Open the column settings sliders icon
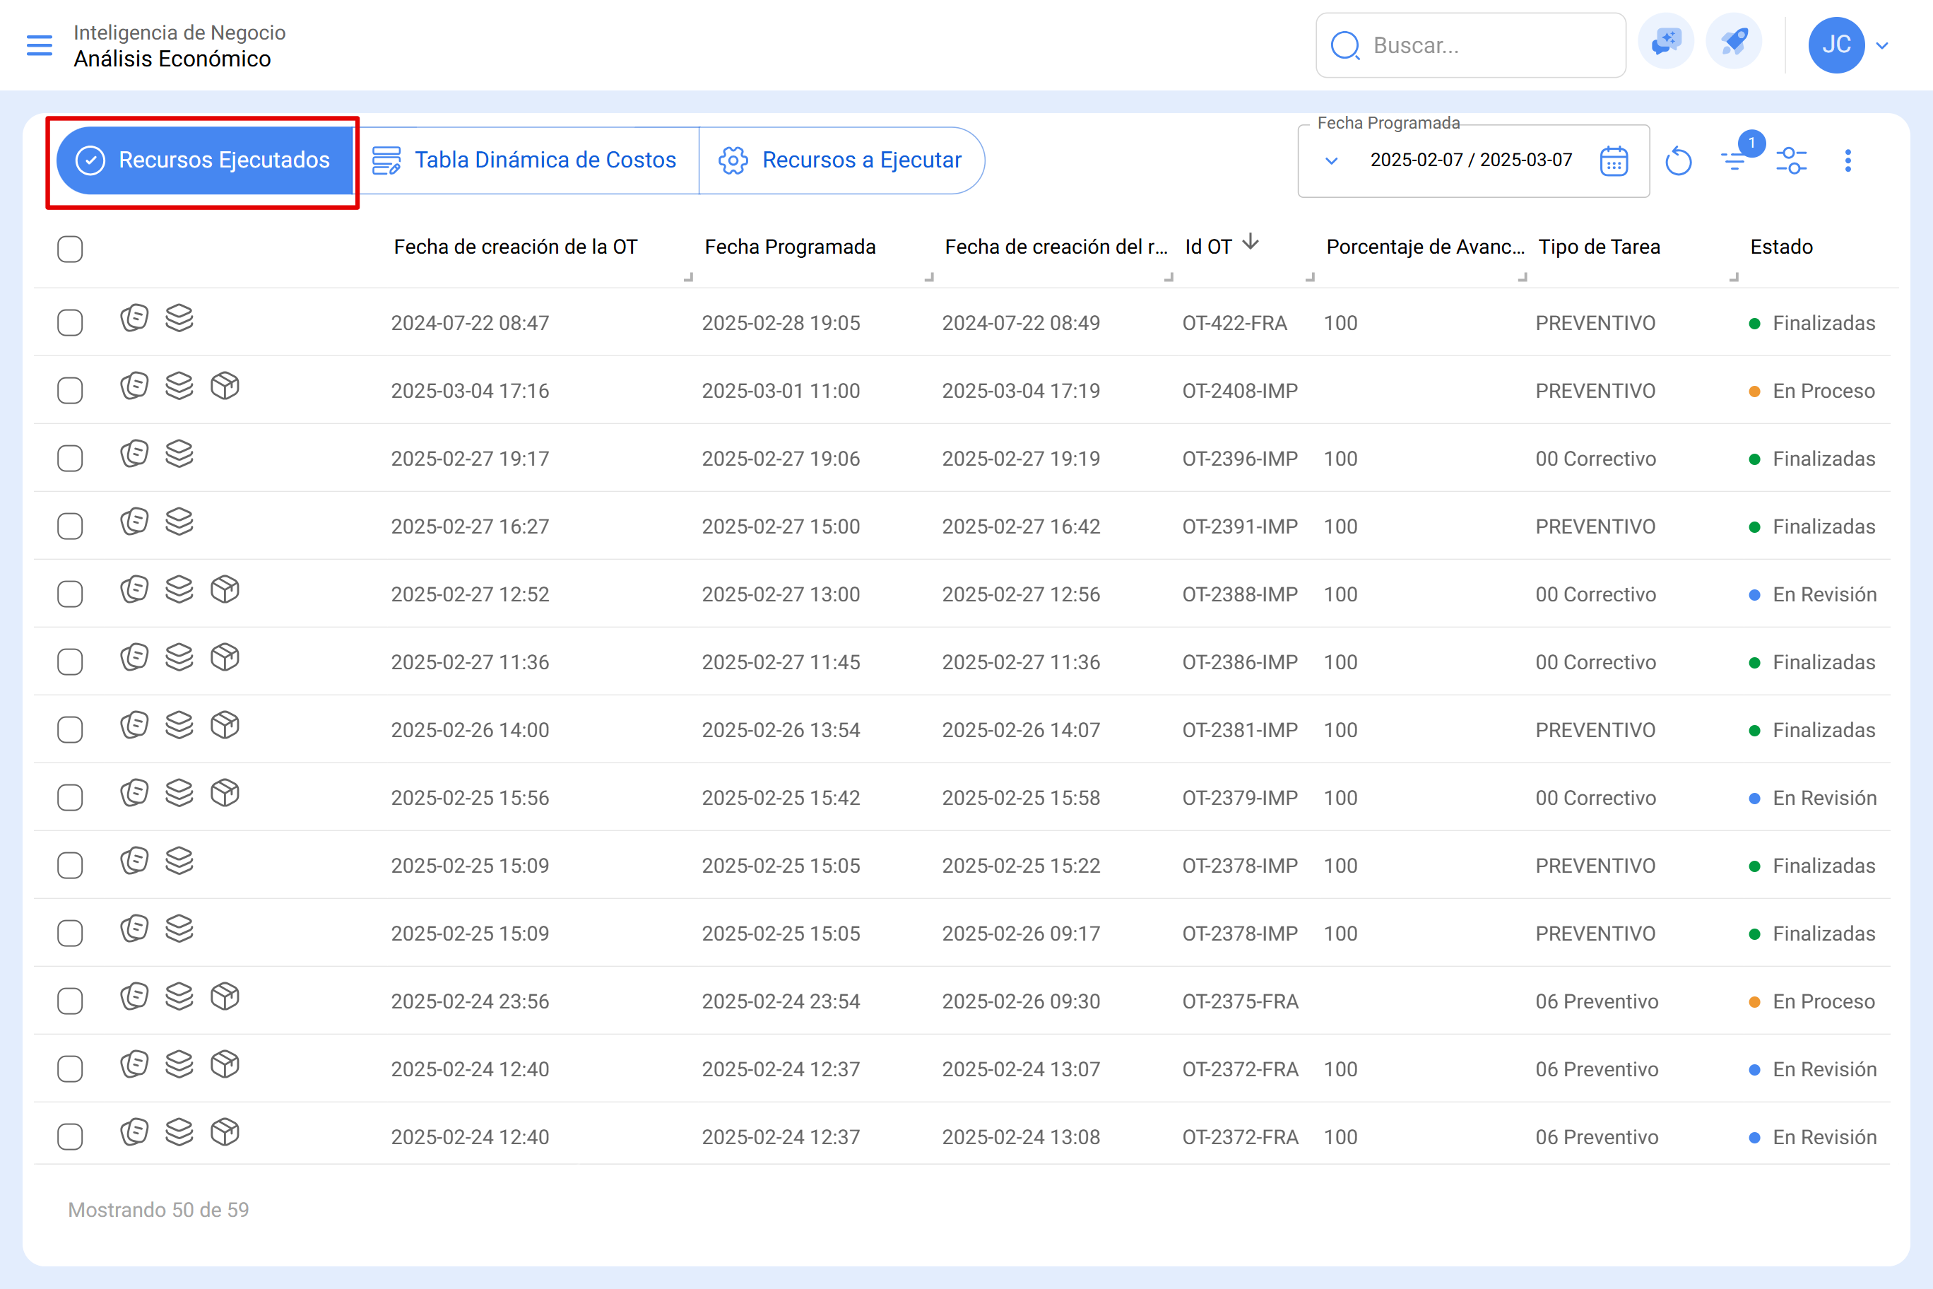The height and width of the screenshot is (1289, 1933). click(x=1792, y=160)
